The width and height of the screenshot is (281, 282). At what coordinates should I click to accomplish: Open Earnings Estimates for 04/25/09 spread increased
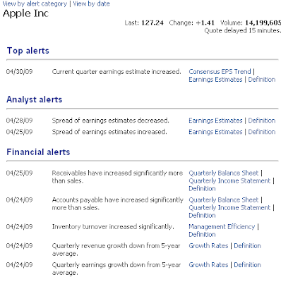click(215, 132)
